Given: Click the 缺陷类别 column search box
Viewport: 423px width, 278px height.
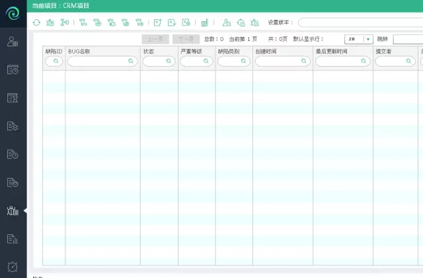Looking at the screenshot, I should click(x=234, y=62).
